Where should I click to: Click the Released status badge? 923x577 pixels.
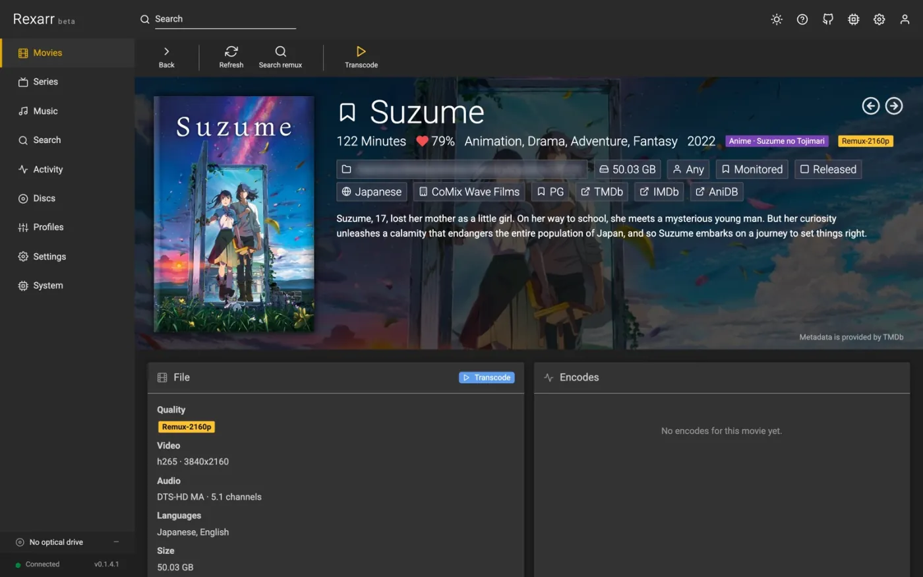828,169
